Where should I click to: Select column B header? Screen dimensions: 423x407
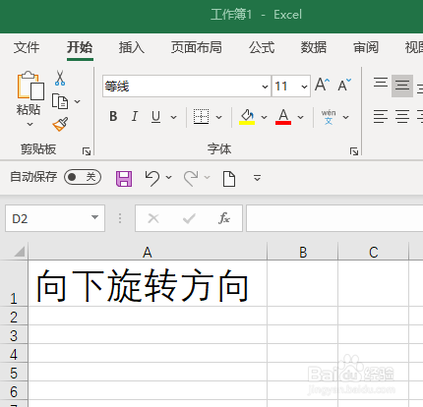(303, 252)
